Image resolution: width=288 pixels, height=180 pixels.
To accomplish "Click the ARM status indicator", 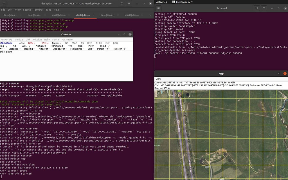I will (21, 43).
